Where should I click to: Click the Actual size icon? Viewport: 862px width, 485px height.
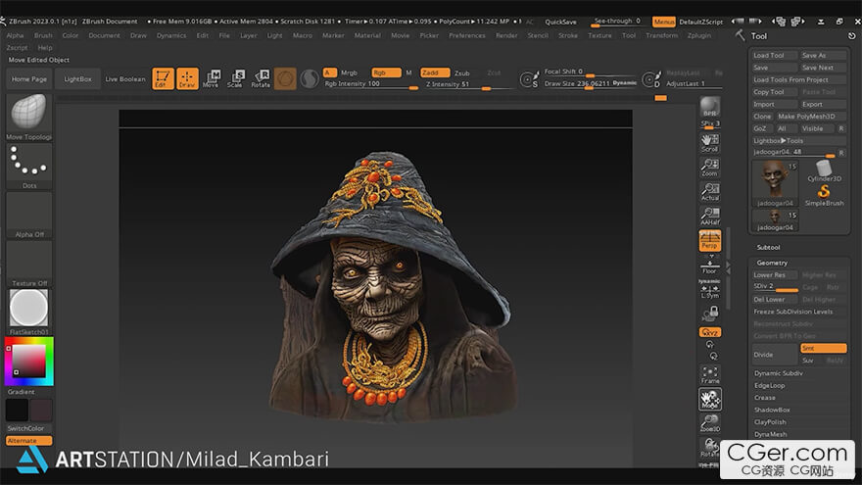pyautogui.click(x=710, y=192)
